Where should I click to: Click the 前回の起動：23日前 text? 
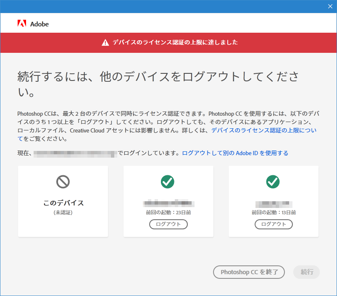168,213
